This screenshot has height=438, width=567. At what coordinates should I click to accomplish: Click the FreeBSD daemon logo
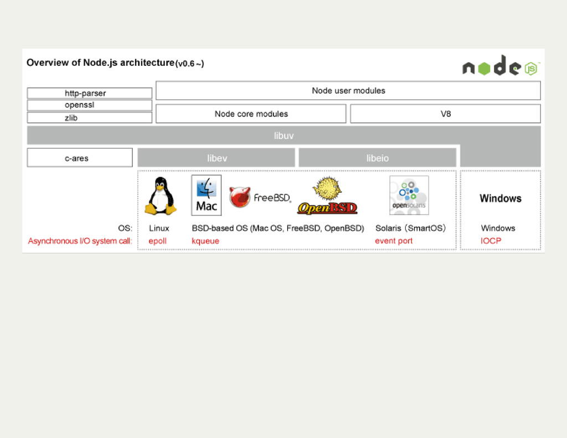click(x=260, y=197)
